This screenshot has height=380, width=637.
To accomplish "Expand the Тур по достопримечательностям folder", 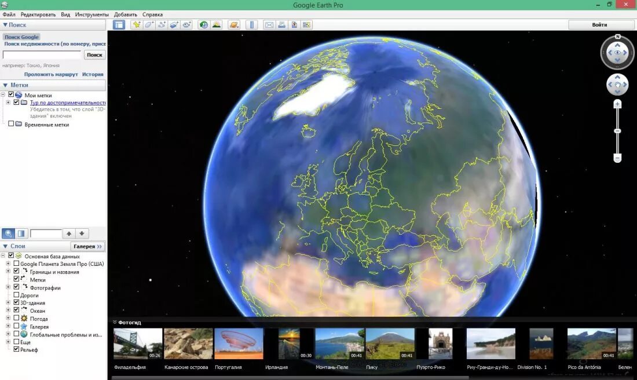I will tap(8, 103).
